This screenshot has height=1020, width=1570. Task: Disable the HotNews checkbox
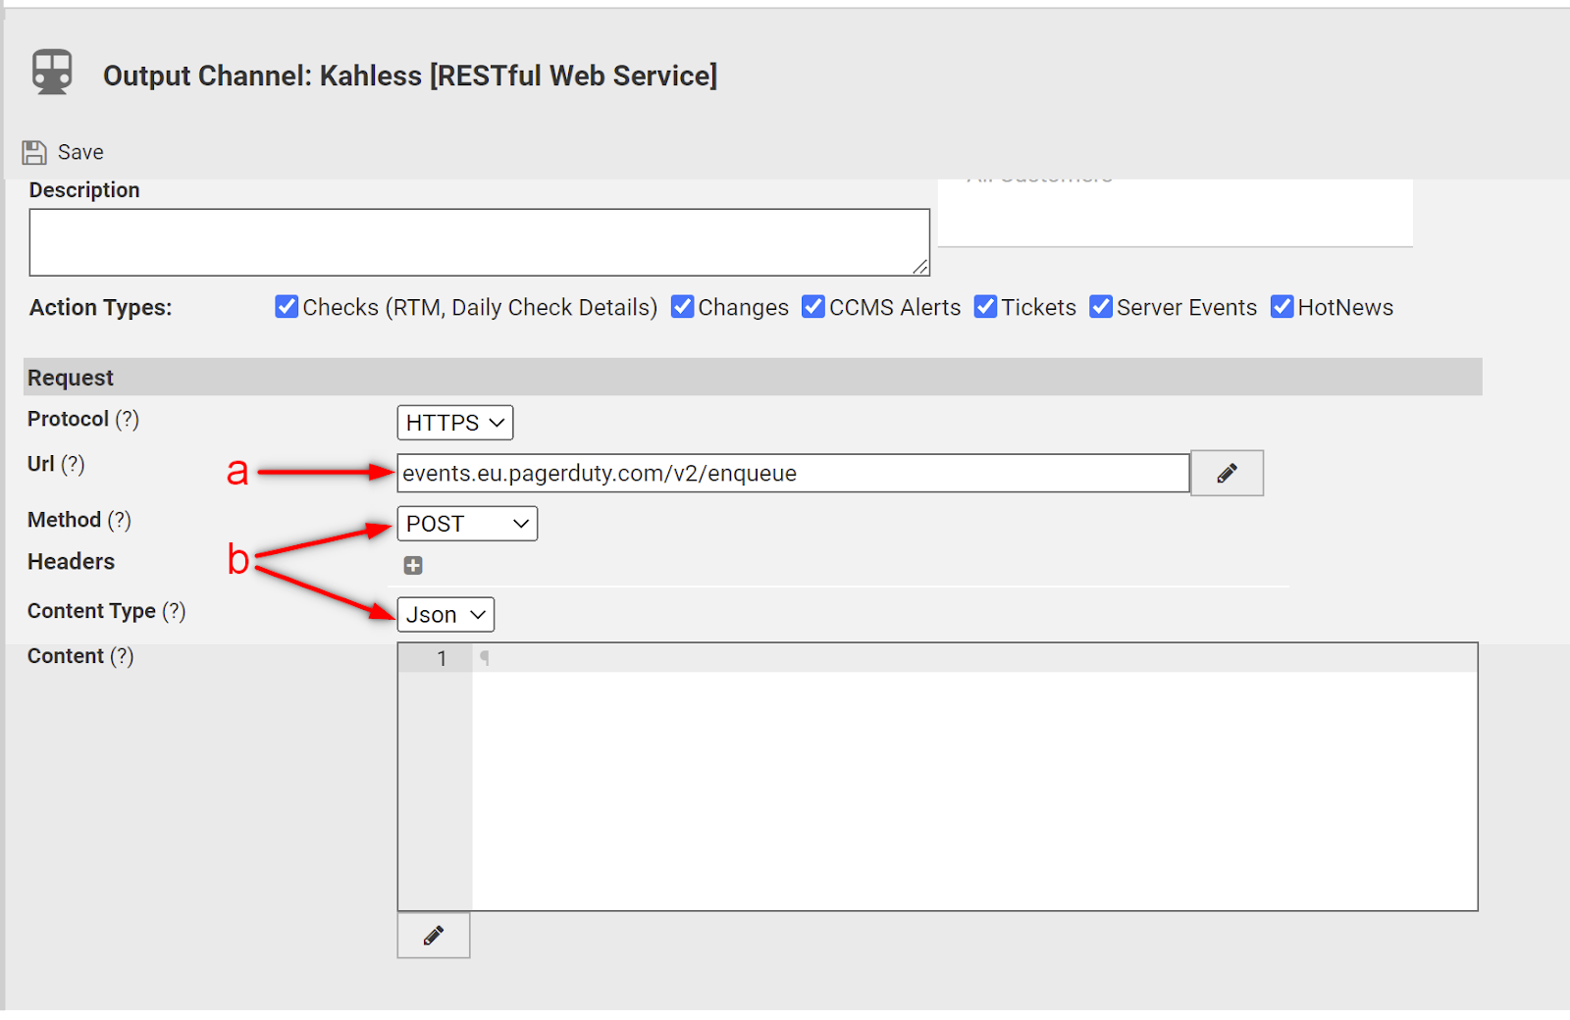tap(1282, 307)
